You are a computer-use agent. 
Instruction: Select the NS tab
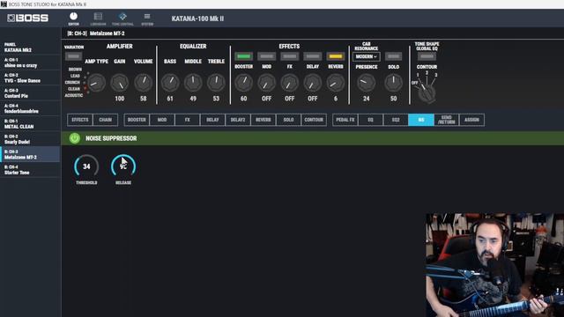(421, 120)
